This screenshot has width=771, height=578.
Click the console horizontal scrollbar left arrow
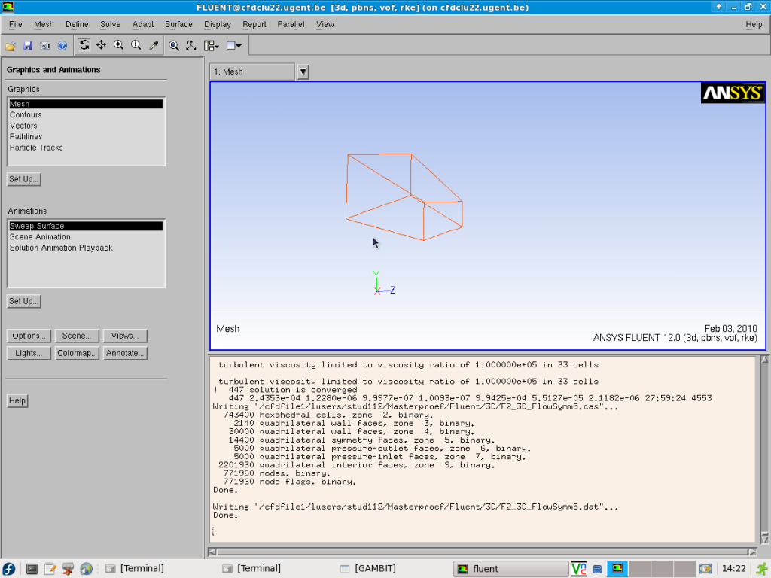tap(212, 552)
